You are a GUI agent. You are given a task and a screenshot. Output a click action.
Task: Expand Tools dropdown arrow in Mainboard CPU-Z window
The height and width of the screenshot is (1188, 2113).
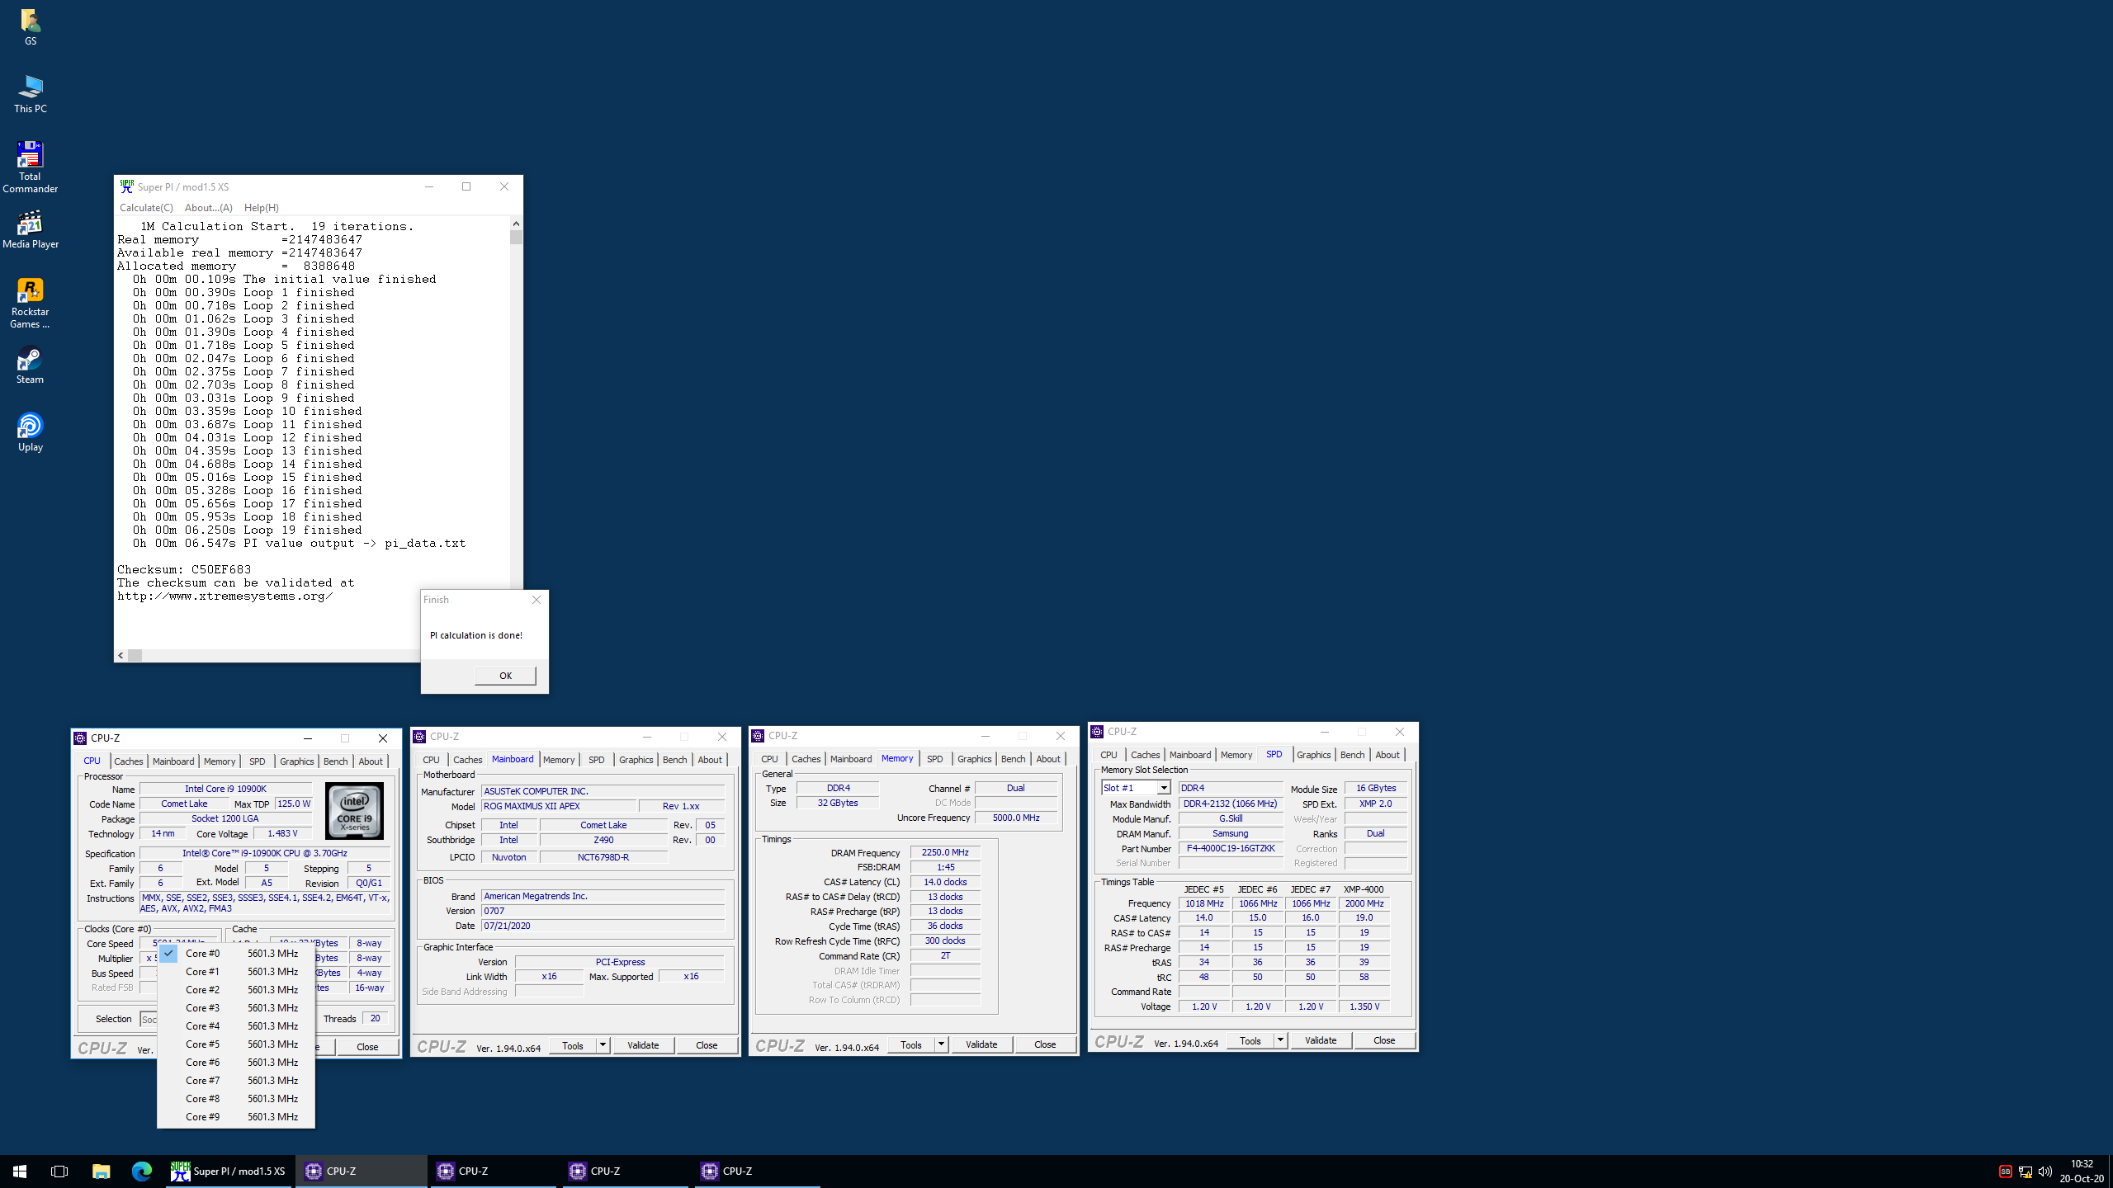pyautogui.click(x=603, y=1045)
